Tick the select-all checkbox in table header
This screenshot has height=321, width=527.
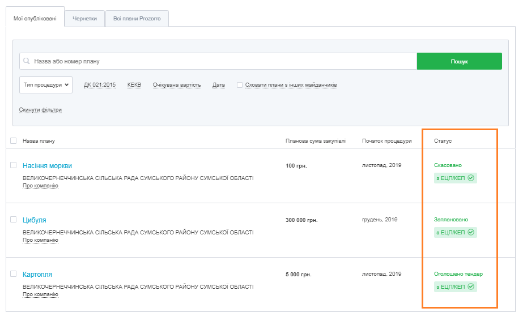tap(14, 140)
